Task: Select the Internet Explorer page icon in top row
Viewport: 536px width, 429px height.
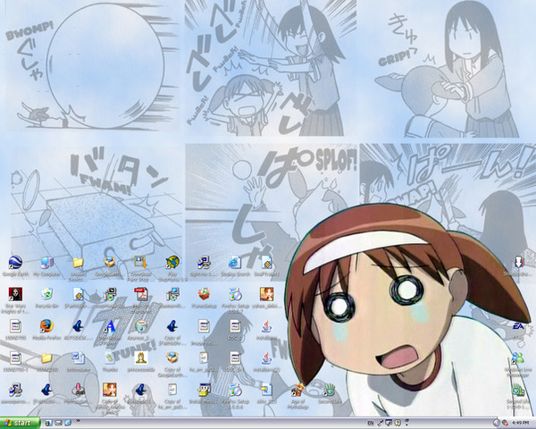Action: 235,263
